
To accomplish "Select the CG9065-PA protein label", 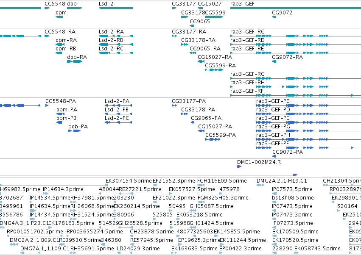I will pyautogui.click(x=206, y=118).
